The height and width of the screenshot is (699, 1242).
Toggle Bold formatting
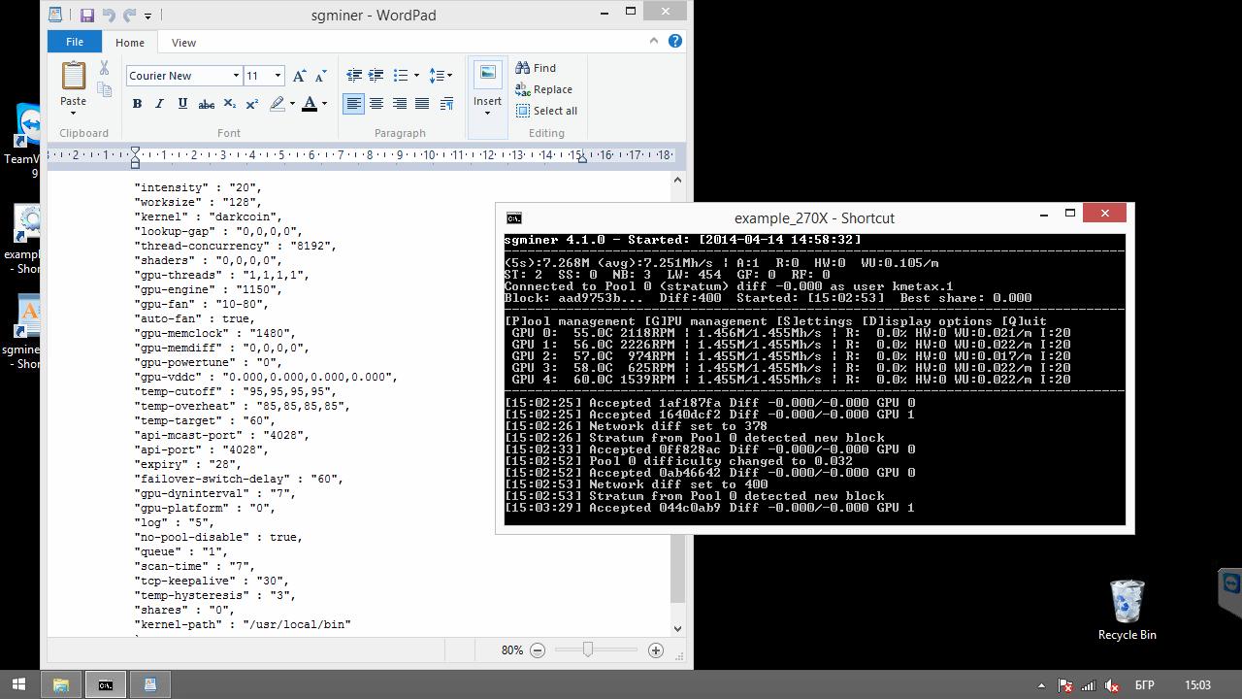[137, 104]
